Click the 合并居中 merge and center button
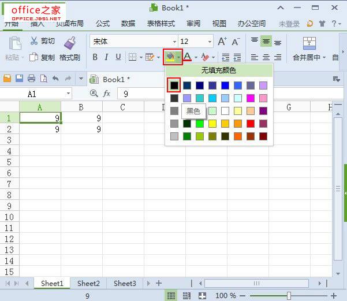 pyautogui.click(x=309, y=57)
